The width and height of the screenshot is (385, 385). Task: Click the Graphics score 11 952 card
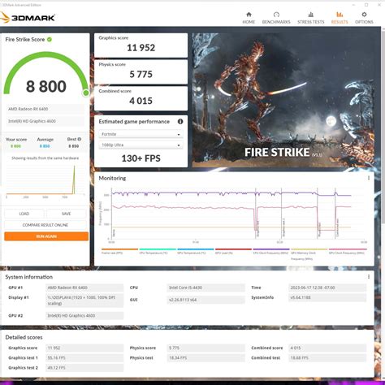[141, 45]
